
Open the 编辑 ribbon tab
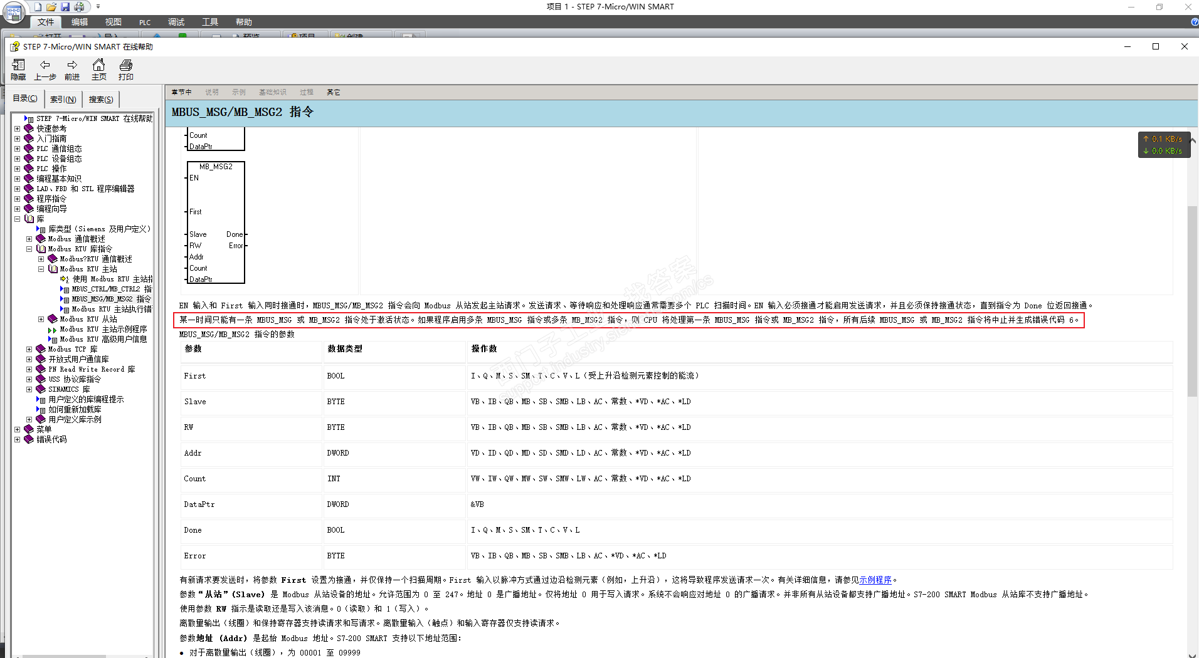click(80, 22)
